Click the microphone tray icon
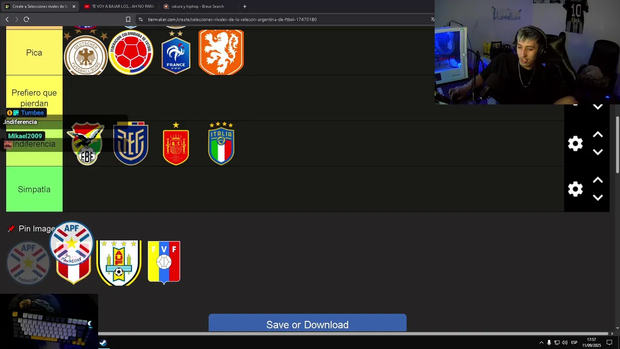Image resolution: width=620 pixels, height=349 pixels. (549, 343)
